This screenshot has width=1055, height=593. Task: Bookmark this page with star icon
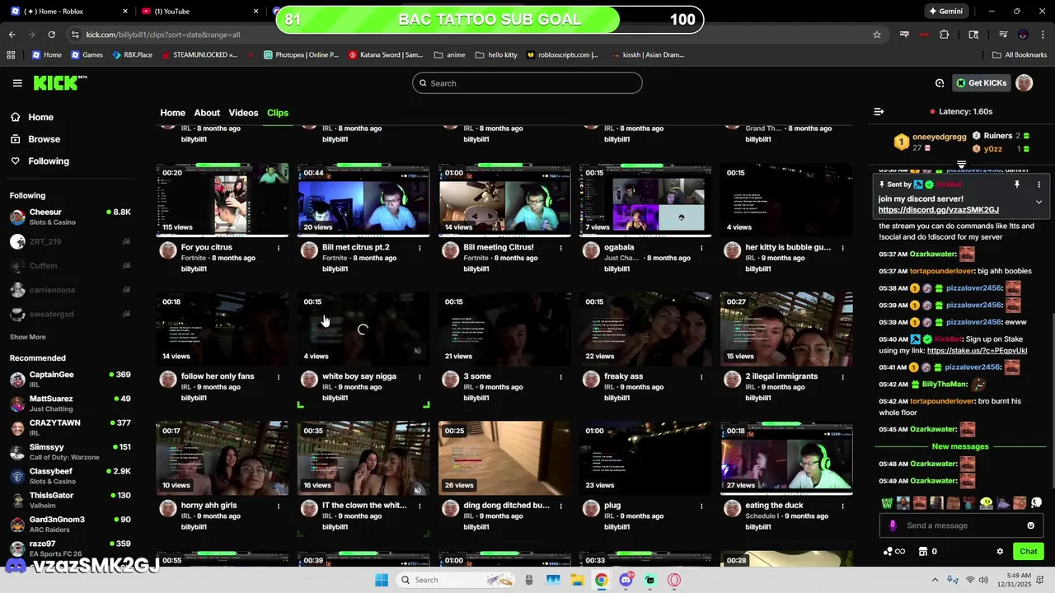tap(877, 35)
